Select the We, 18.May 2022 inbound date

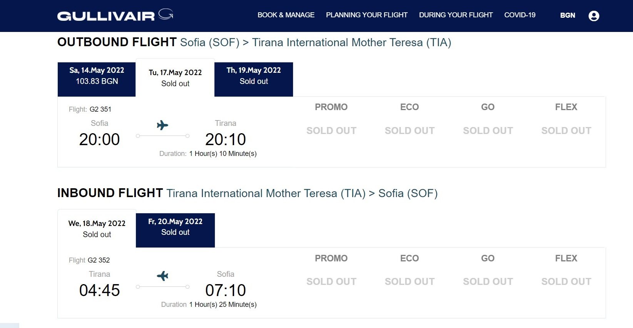coord(97,229)
